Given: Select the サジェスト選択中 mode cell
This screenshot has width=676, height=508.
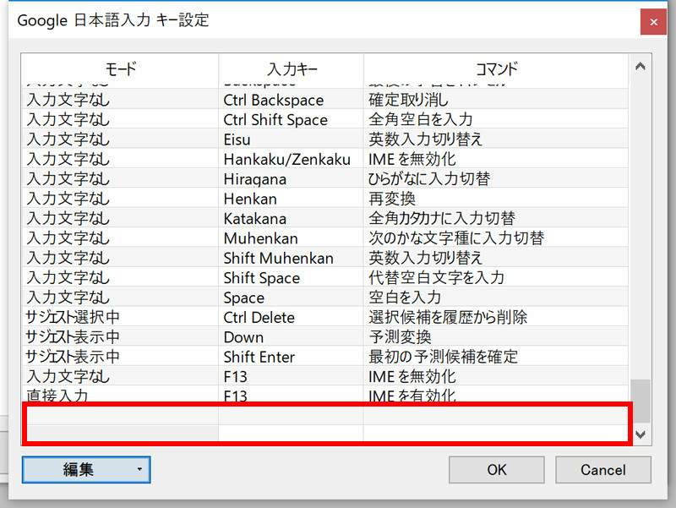Looking at the screenshot, I should (x=120, y=317).
